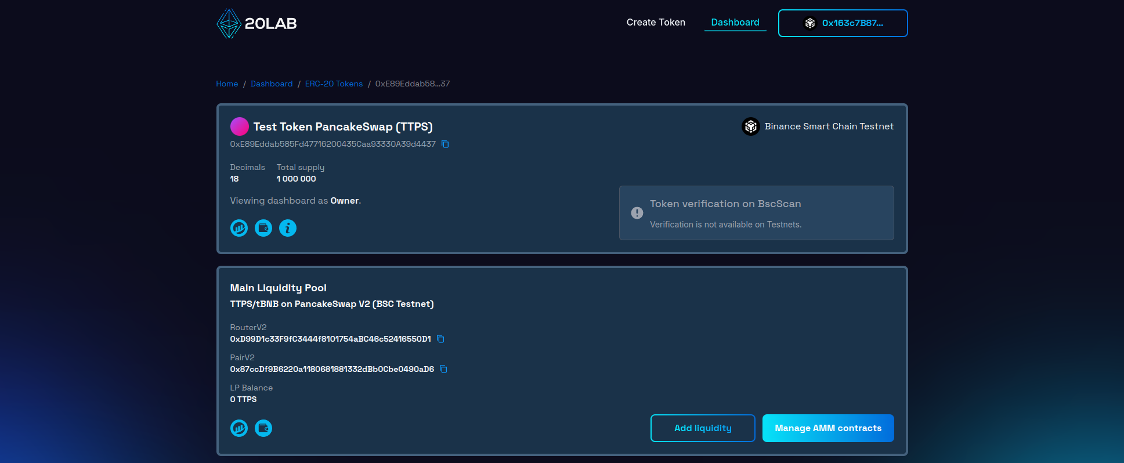Click breadcrumb text 0xE89Eddab58...37

click(x=413, y=84)
